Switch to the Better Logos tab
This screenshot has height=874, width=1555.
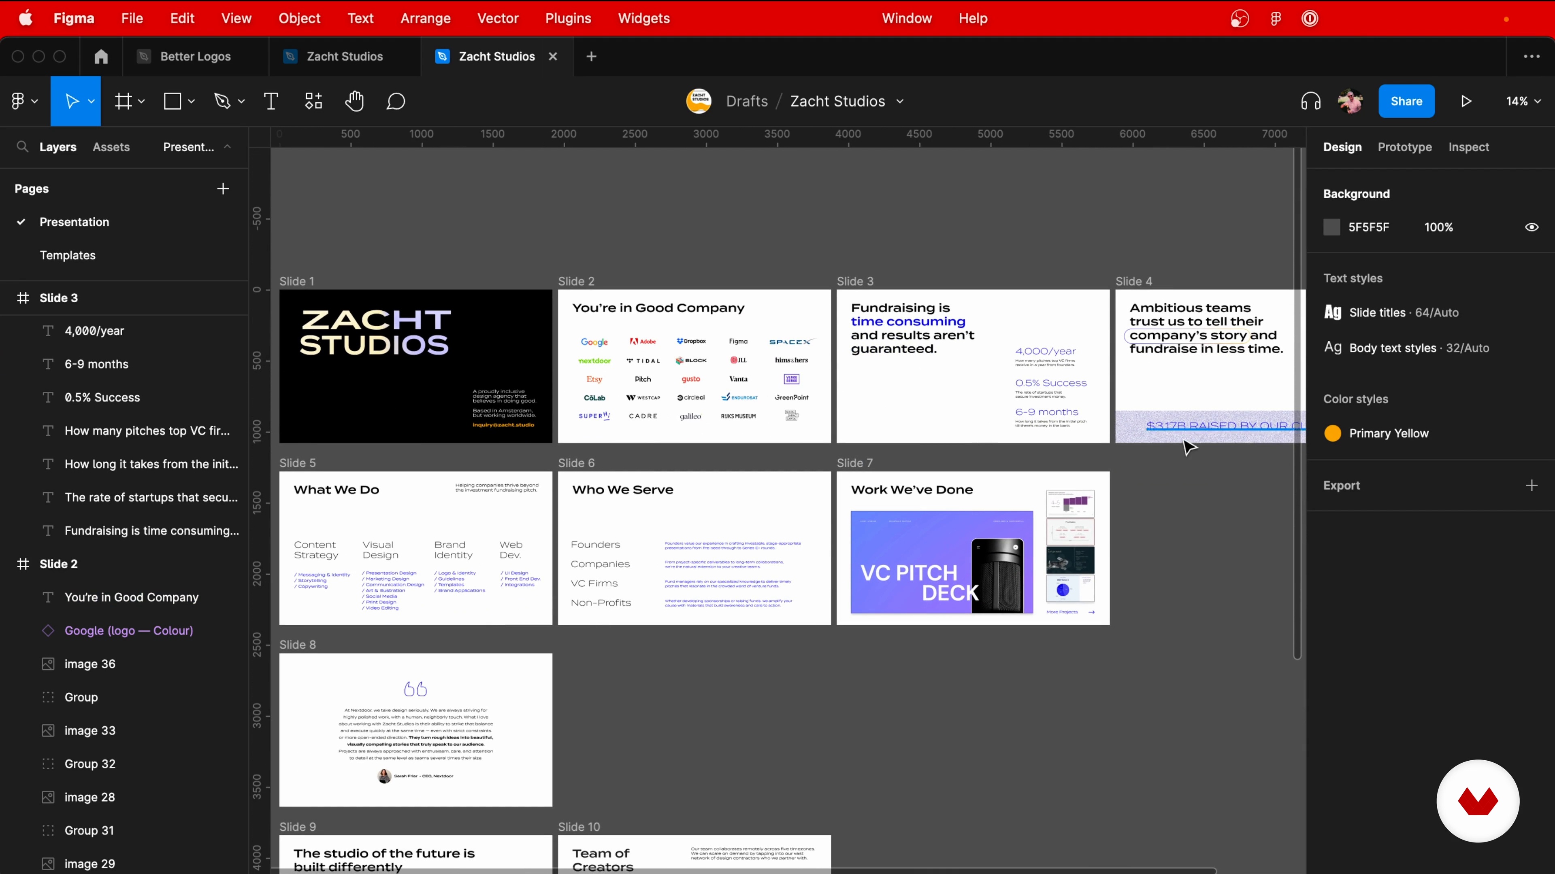click(196, 57)
